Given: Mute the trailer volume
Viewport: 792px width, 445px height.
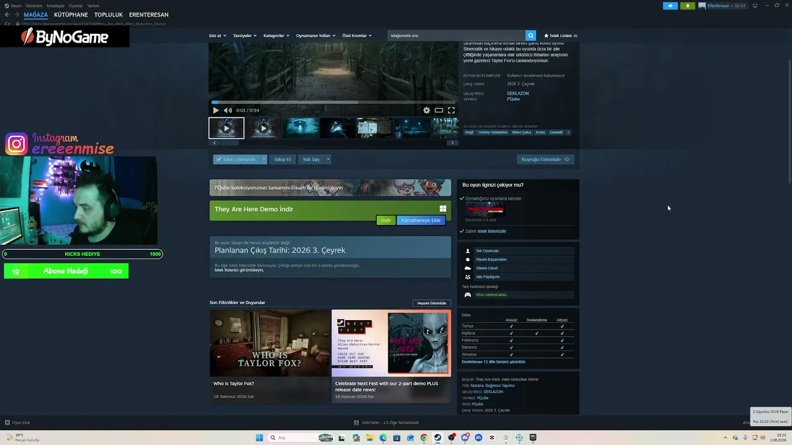Looking at the screenshot, I should (x=228, y=111).
